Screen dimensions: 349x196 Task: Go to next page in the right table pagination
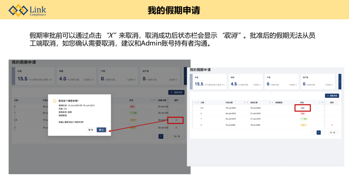(324, 133)
